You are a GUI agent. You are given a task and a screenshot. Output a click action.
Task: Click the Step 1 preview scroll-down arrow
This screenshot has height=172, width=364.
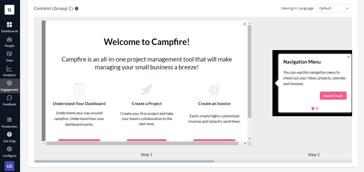coord(250,139)
